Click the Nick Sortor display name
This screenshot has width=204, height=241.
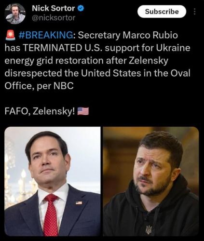pyautogui.click(x=54, y=8)
